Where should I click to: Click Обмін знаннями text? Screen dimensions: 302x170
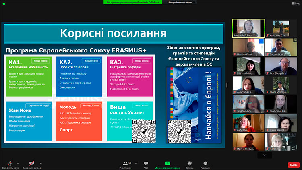point(19,121)
